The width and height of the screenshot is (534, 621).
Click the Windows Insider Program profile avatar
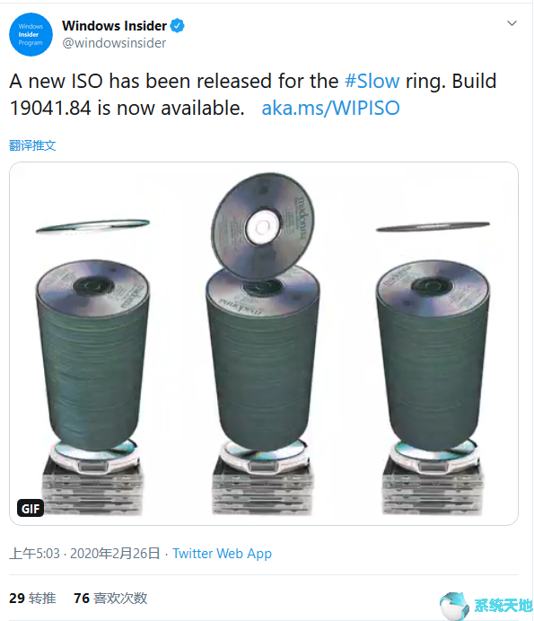pyautogui.click(x=31, y=34)
